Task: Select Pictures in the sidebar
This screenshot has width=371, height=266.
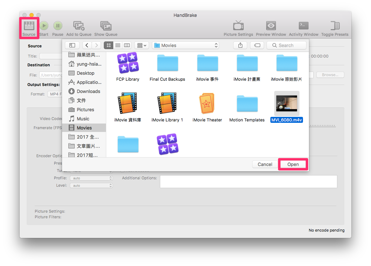Action: pyautogui.click(x=84, y=109)
